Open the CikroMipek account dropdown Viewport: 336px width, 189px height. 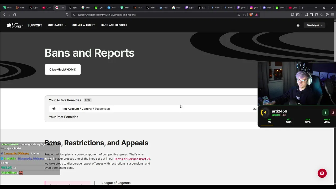coord(314,25)
